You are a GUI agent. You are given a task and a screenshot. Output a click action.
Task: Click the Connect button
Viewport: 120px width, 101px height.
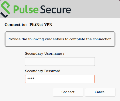pos(68,92)
